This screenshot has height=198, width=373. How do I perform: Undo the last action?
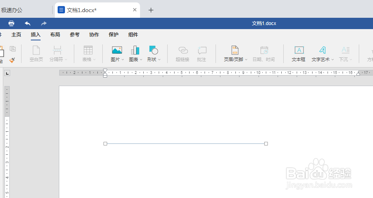(x=28, y=23)
